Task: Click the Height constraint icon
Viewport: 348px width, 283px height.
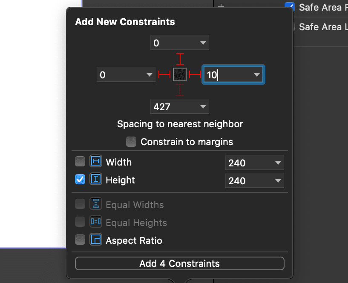Action: click(x=96, y=180)
